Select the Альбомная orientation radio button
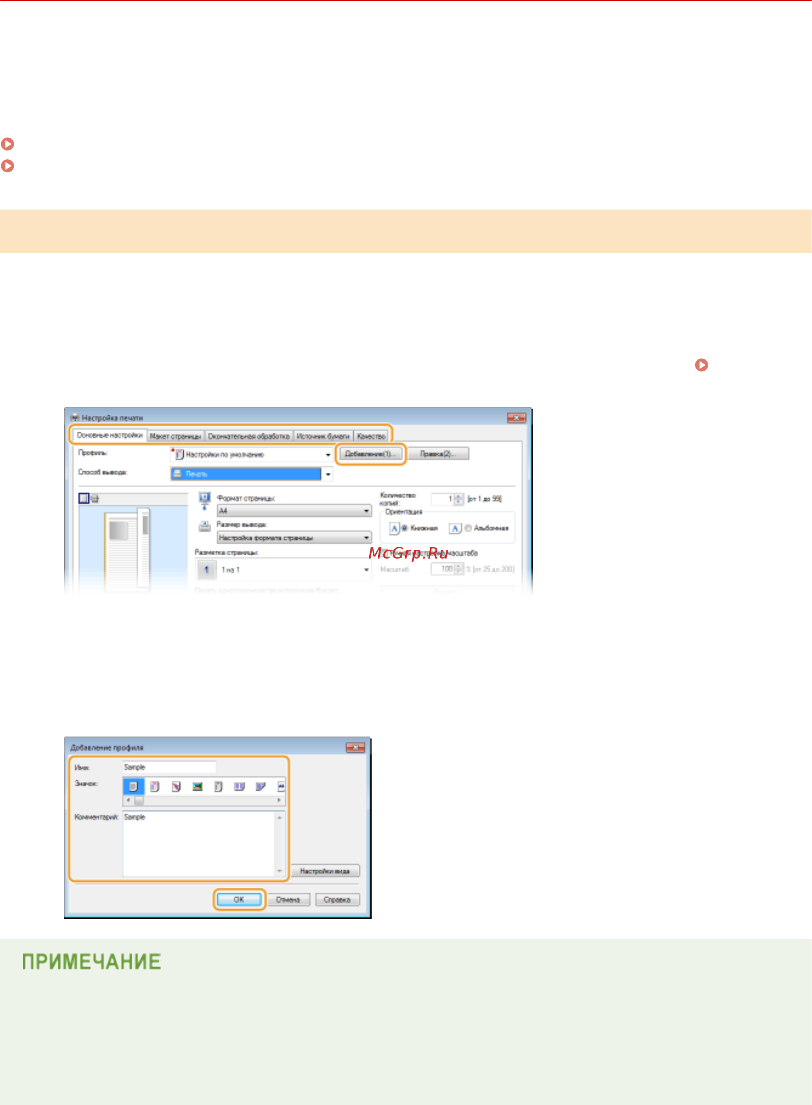 pyautogui.click(x=468, y=528)
